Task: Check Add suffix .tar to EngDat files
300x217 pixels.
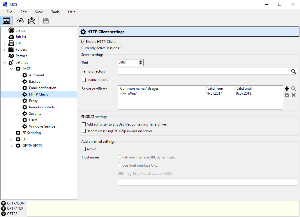Action: click(x=84, y=124)
